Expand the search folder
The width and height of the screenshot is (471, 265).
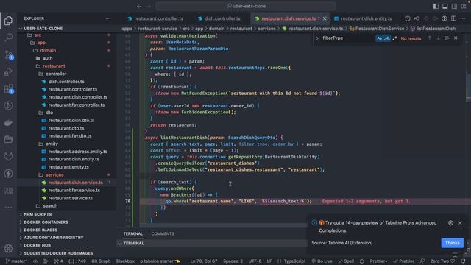coord(50,206)
